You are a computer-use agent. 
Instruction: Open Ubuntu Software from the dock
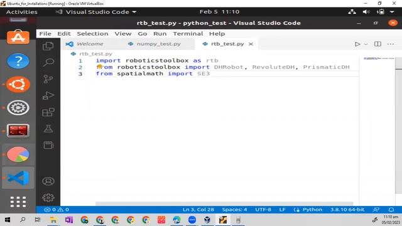(x=18, y=37)
